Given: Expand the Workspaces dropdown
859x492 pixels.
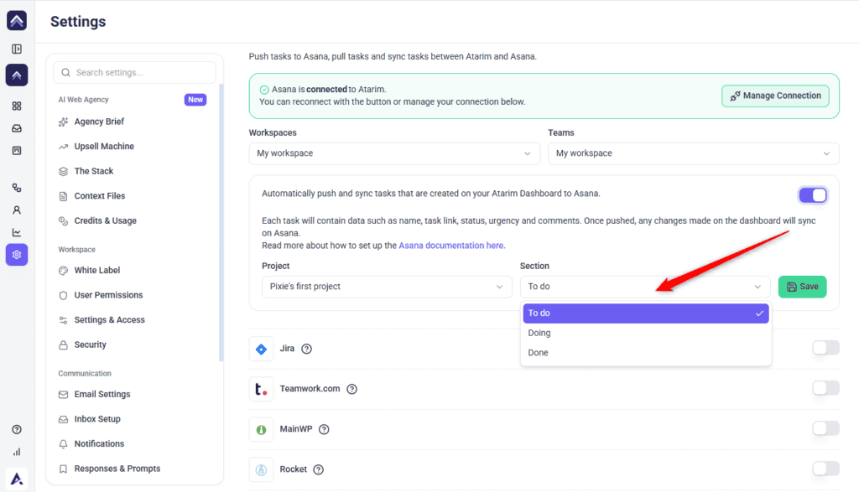Looking at the screenshot, I should tap(394, 153).
